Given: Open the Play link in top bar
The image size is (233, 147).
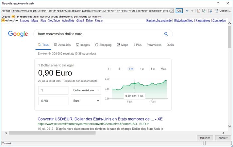Looking at the screenshot, I should pos(43,20).
